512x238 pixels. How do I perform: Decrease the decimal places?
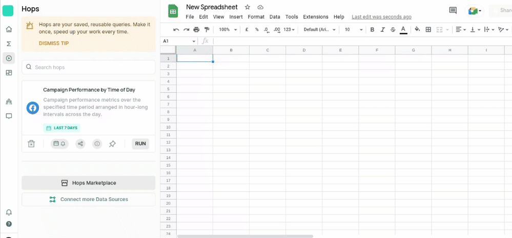[x=267, y=30]
